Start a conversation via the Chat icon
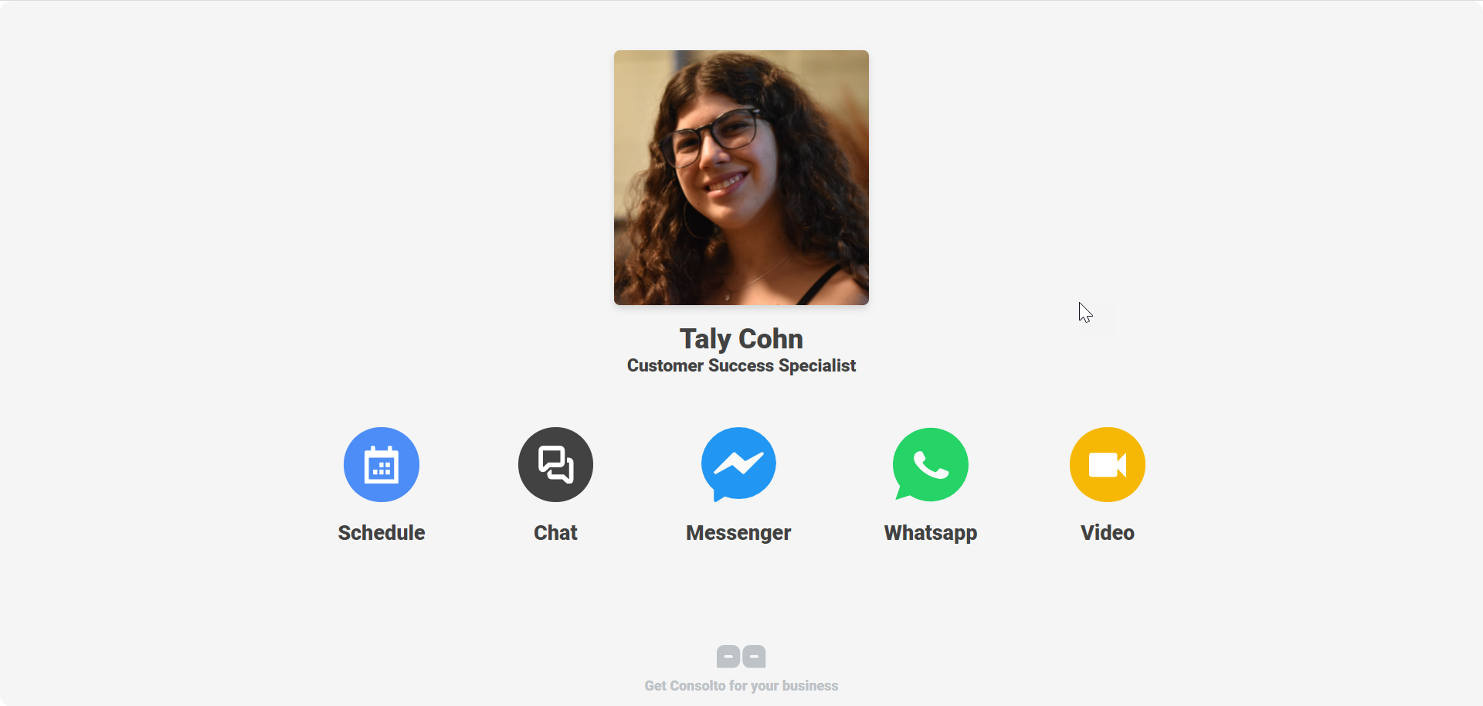This screenshot has height=706, width=1483. 555,464
